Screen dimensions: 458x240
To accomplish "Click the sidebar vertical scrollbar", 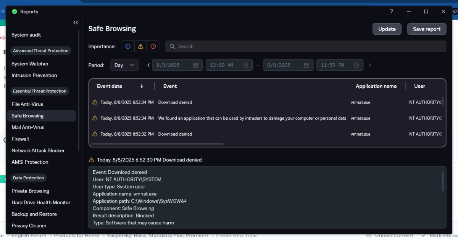I will (x=79, y=90).
